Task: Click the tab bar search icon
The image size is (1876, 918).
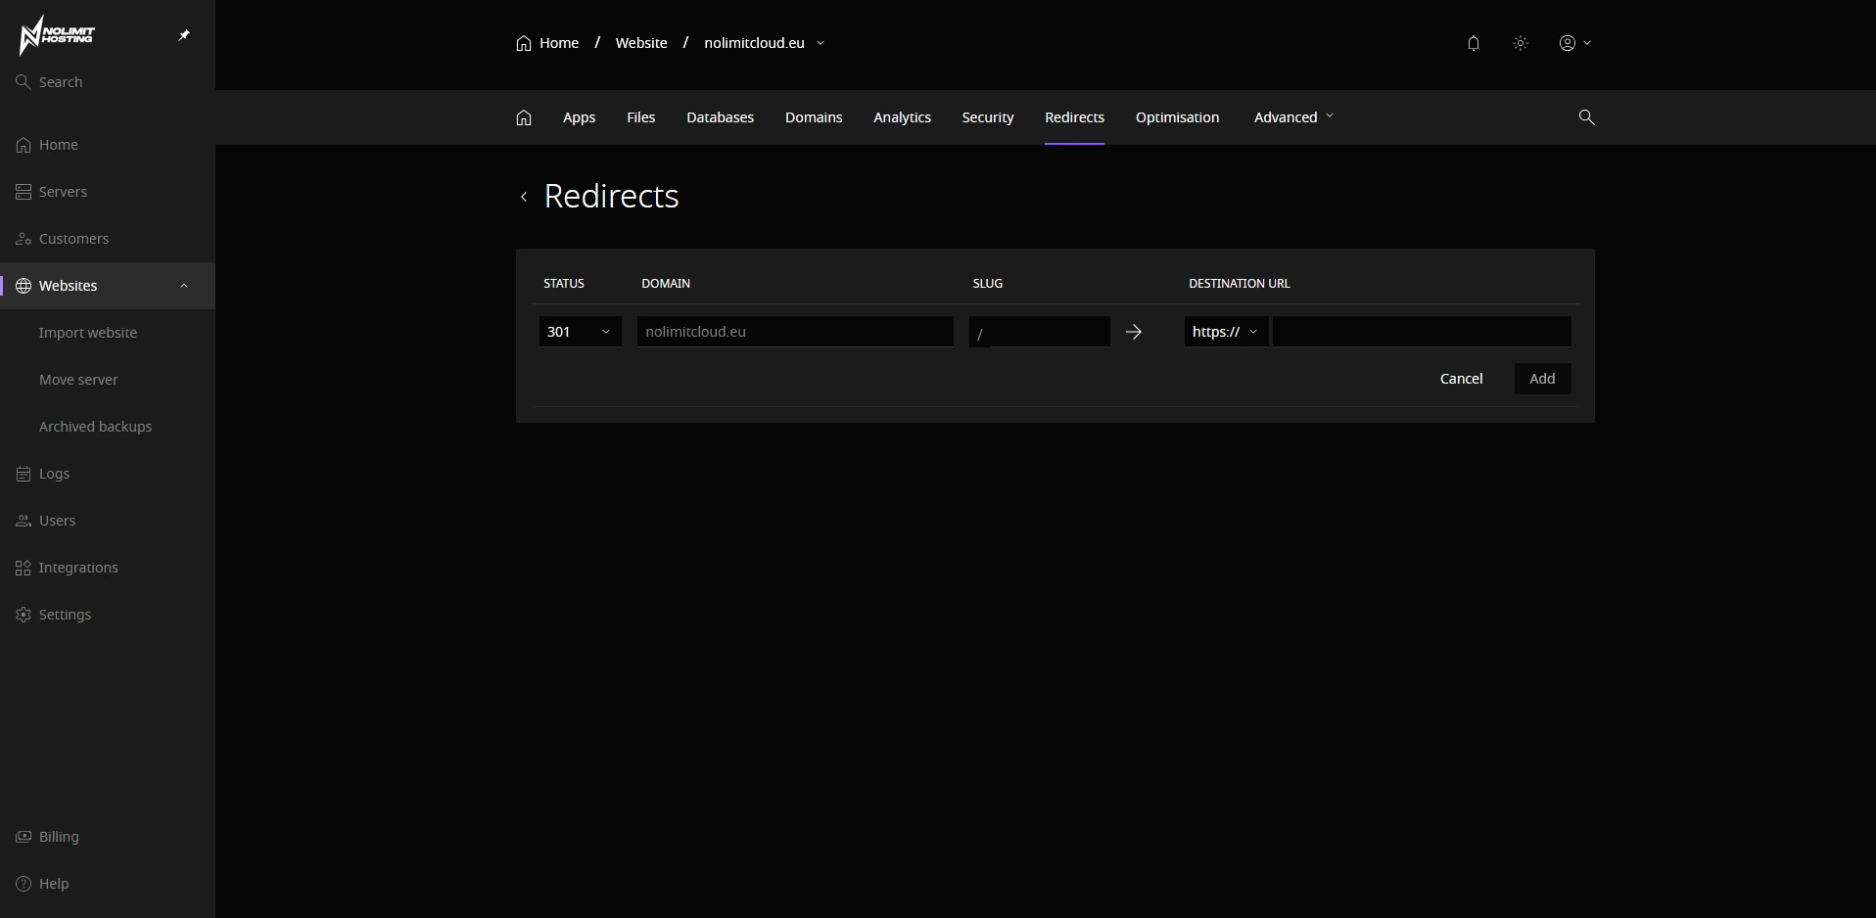Action: click(1587, 117)
